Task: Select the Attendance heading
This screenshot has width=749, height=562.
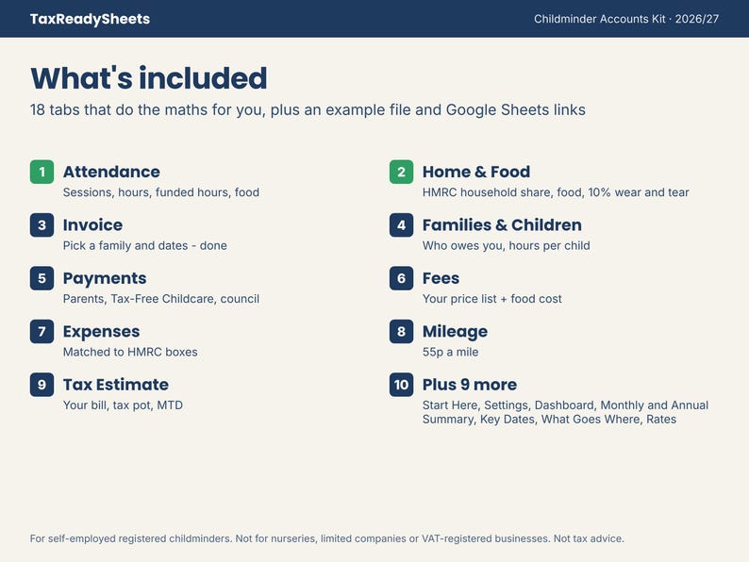Action: pos(111,172)
